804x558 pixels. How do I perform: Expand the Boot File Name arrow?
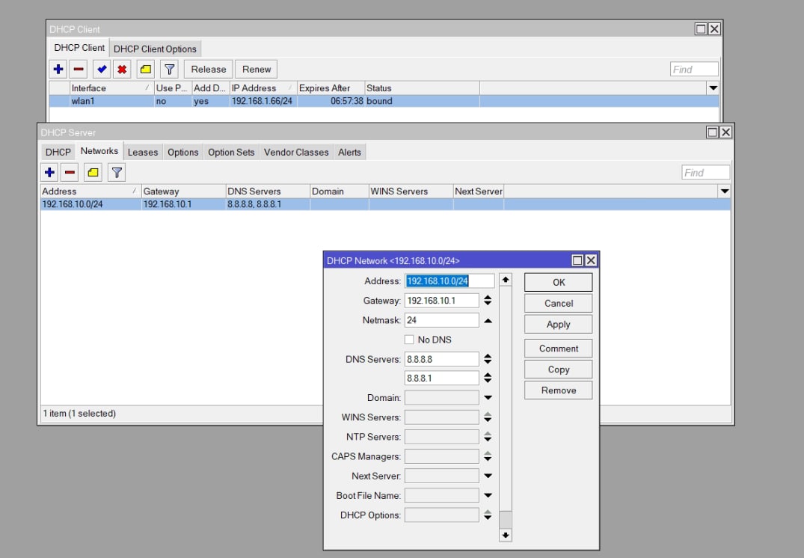click(x=488, y=495)
